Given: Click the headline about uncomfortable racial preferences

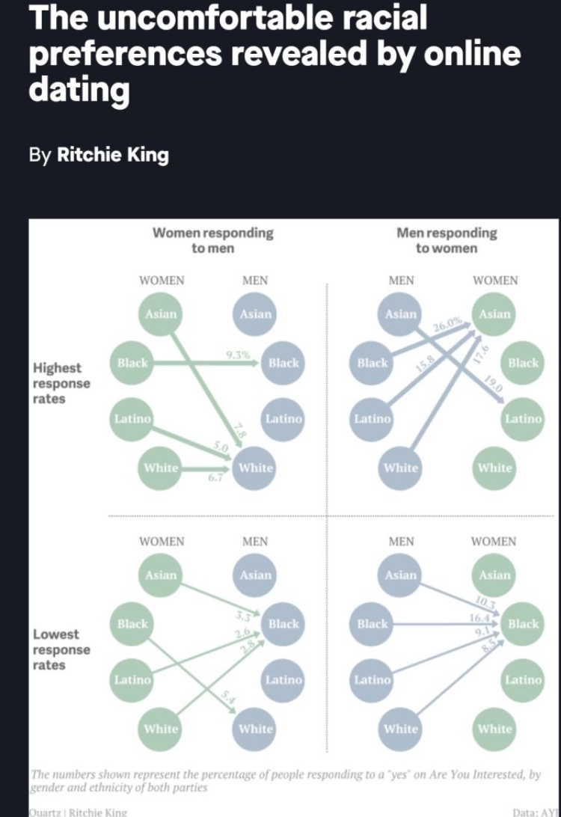Looking at the screenshot, I should point(275,53).
